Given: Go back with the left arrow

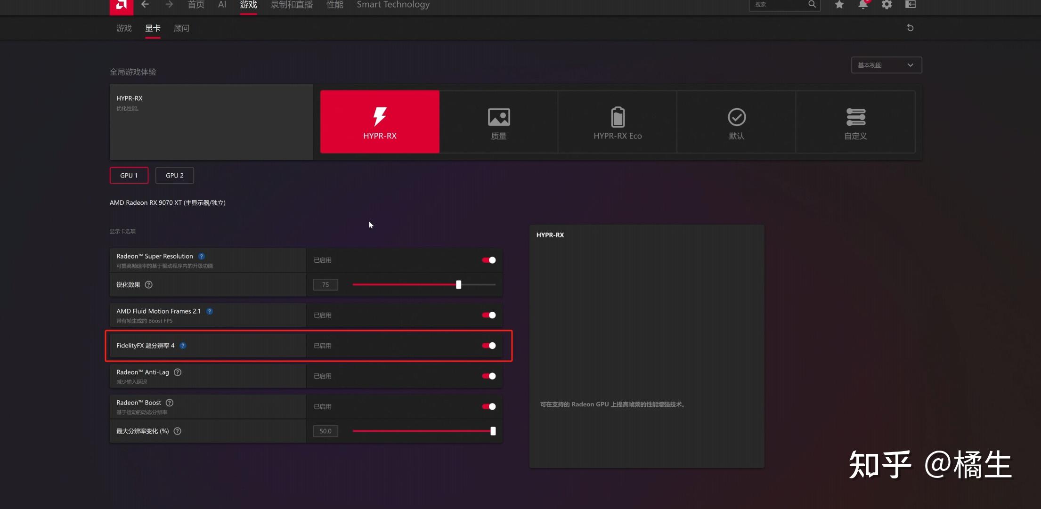Looking at the screenshot, I should [x=145, y=5].
